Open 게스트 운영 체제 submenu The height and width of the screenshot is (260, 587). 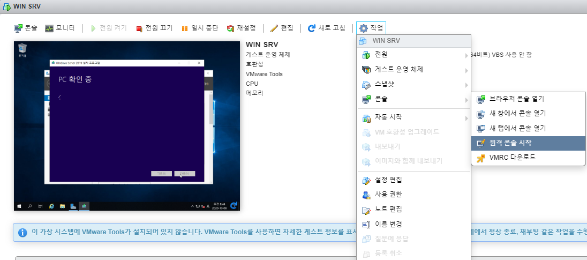413,70
